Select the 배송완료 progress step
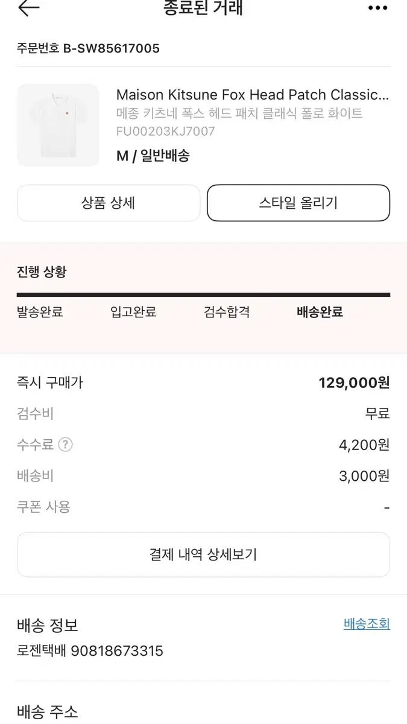 [320, 312]
